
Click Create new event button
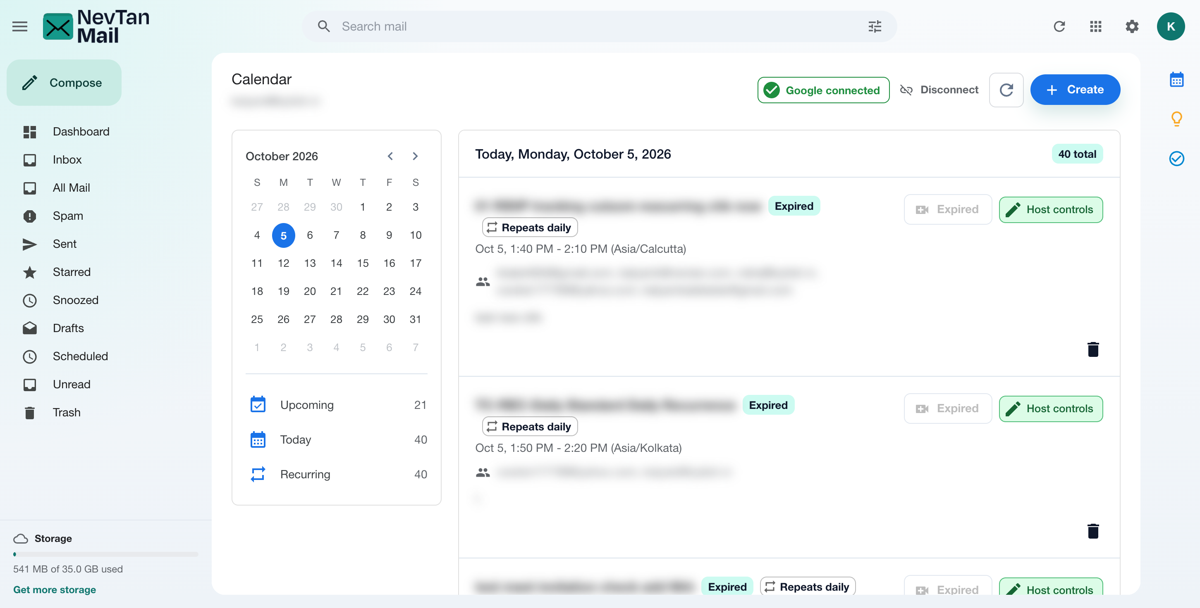click(1075, 90)
